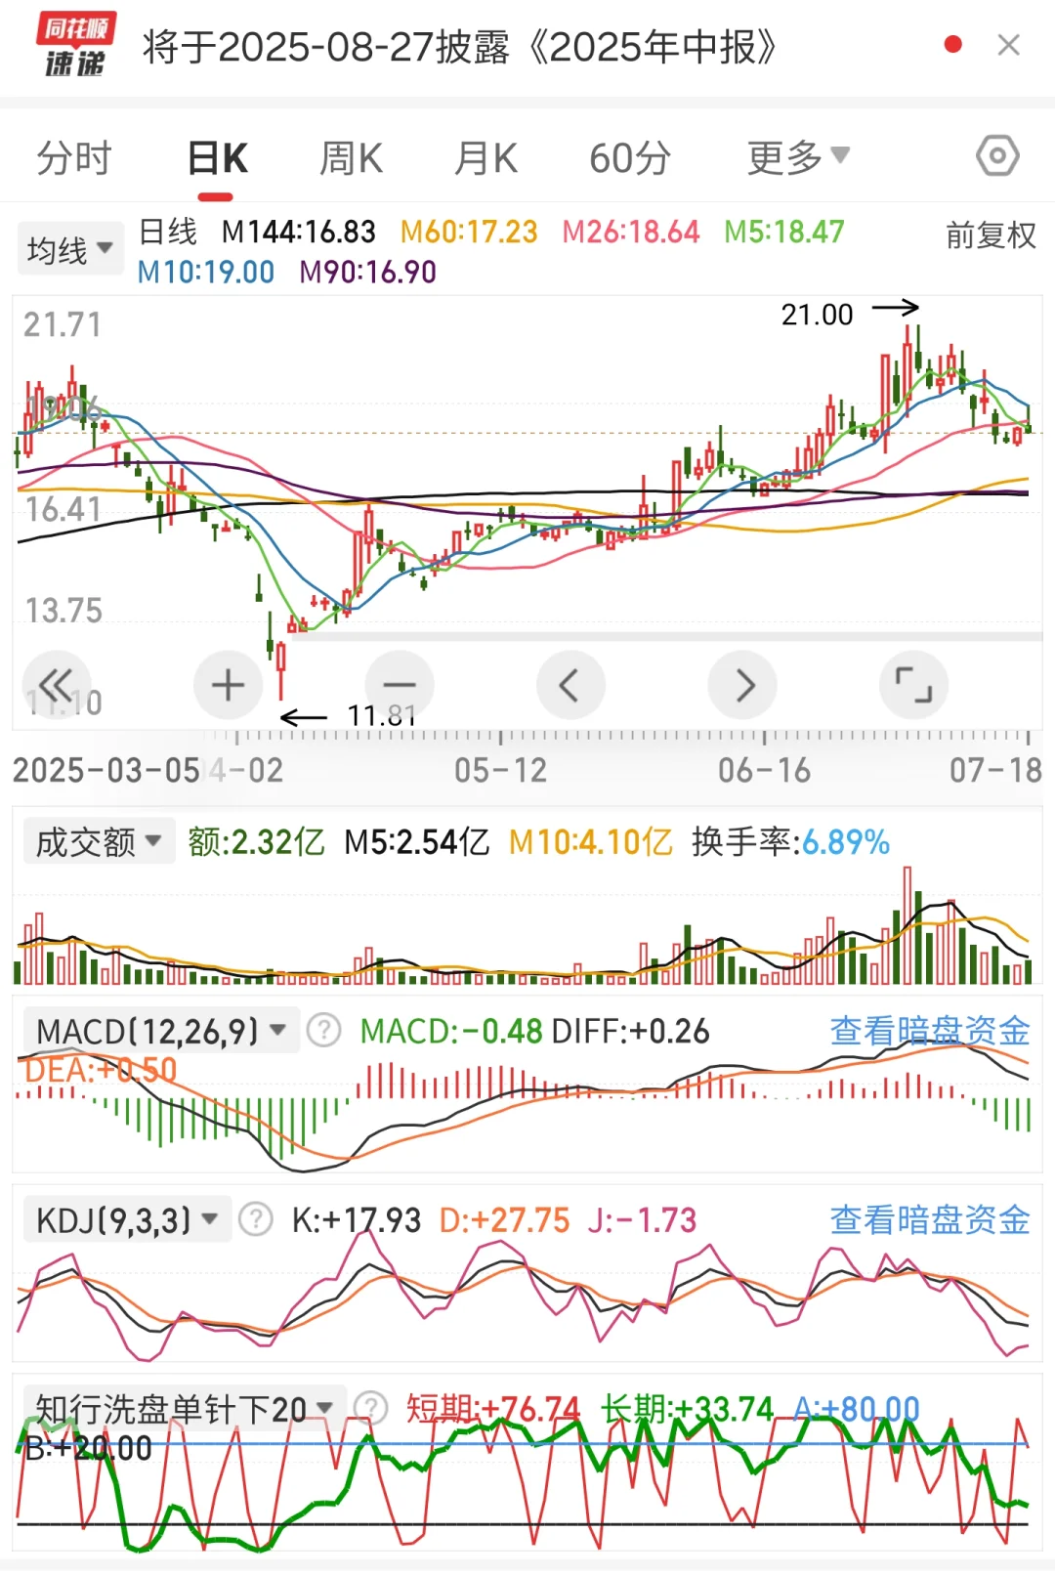The height and width of the screenshot is (1575, 1055).
Task: Open MACD(12,26,9) indicator dropdown
Action: [160, 1031]
